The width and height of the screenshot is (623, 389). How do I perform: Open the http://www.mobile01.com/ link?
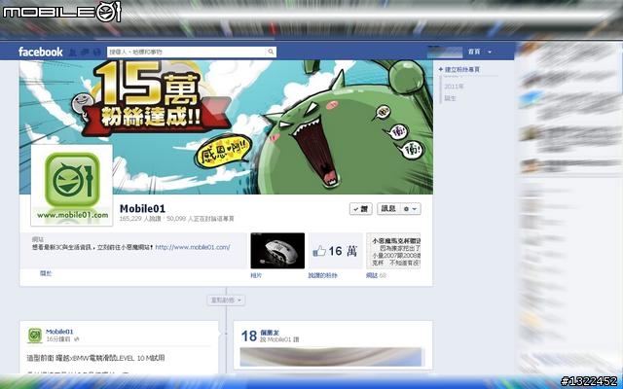[x=193, y=247]
